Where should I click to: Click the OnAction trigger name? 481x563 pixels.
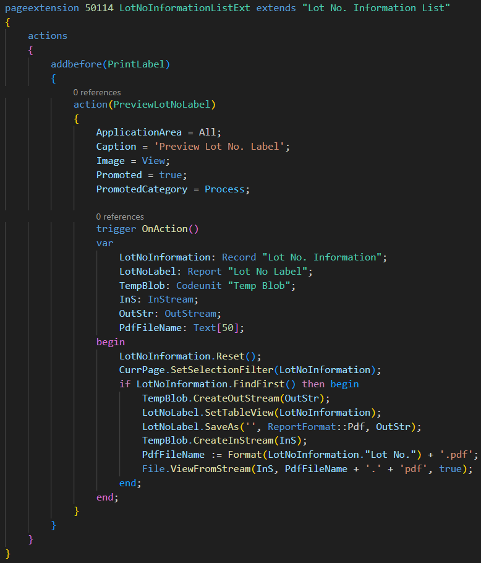tap(168, 229)
